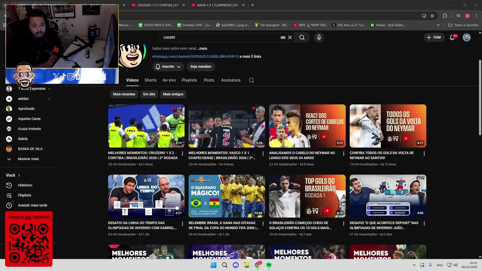
Task: Search within channel magnifier icon
Action: 252,80
